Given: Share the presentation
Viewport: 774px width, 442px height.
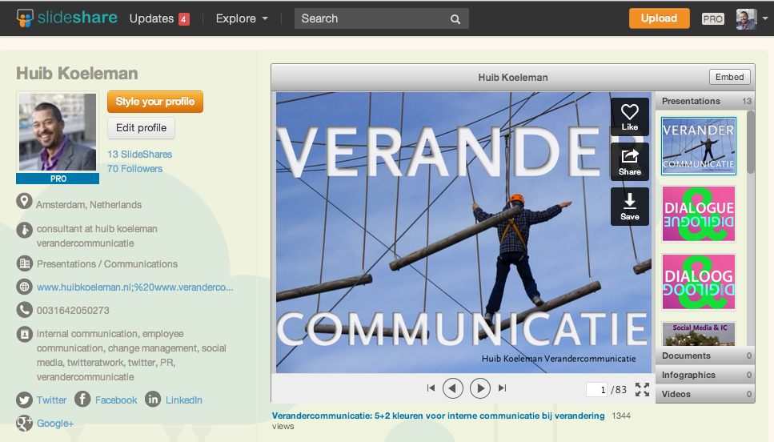Looking at the screenshot, I should tap(629, 162).
